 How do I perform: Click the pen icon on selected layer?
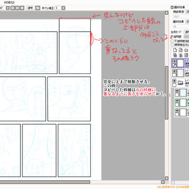174,65
